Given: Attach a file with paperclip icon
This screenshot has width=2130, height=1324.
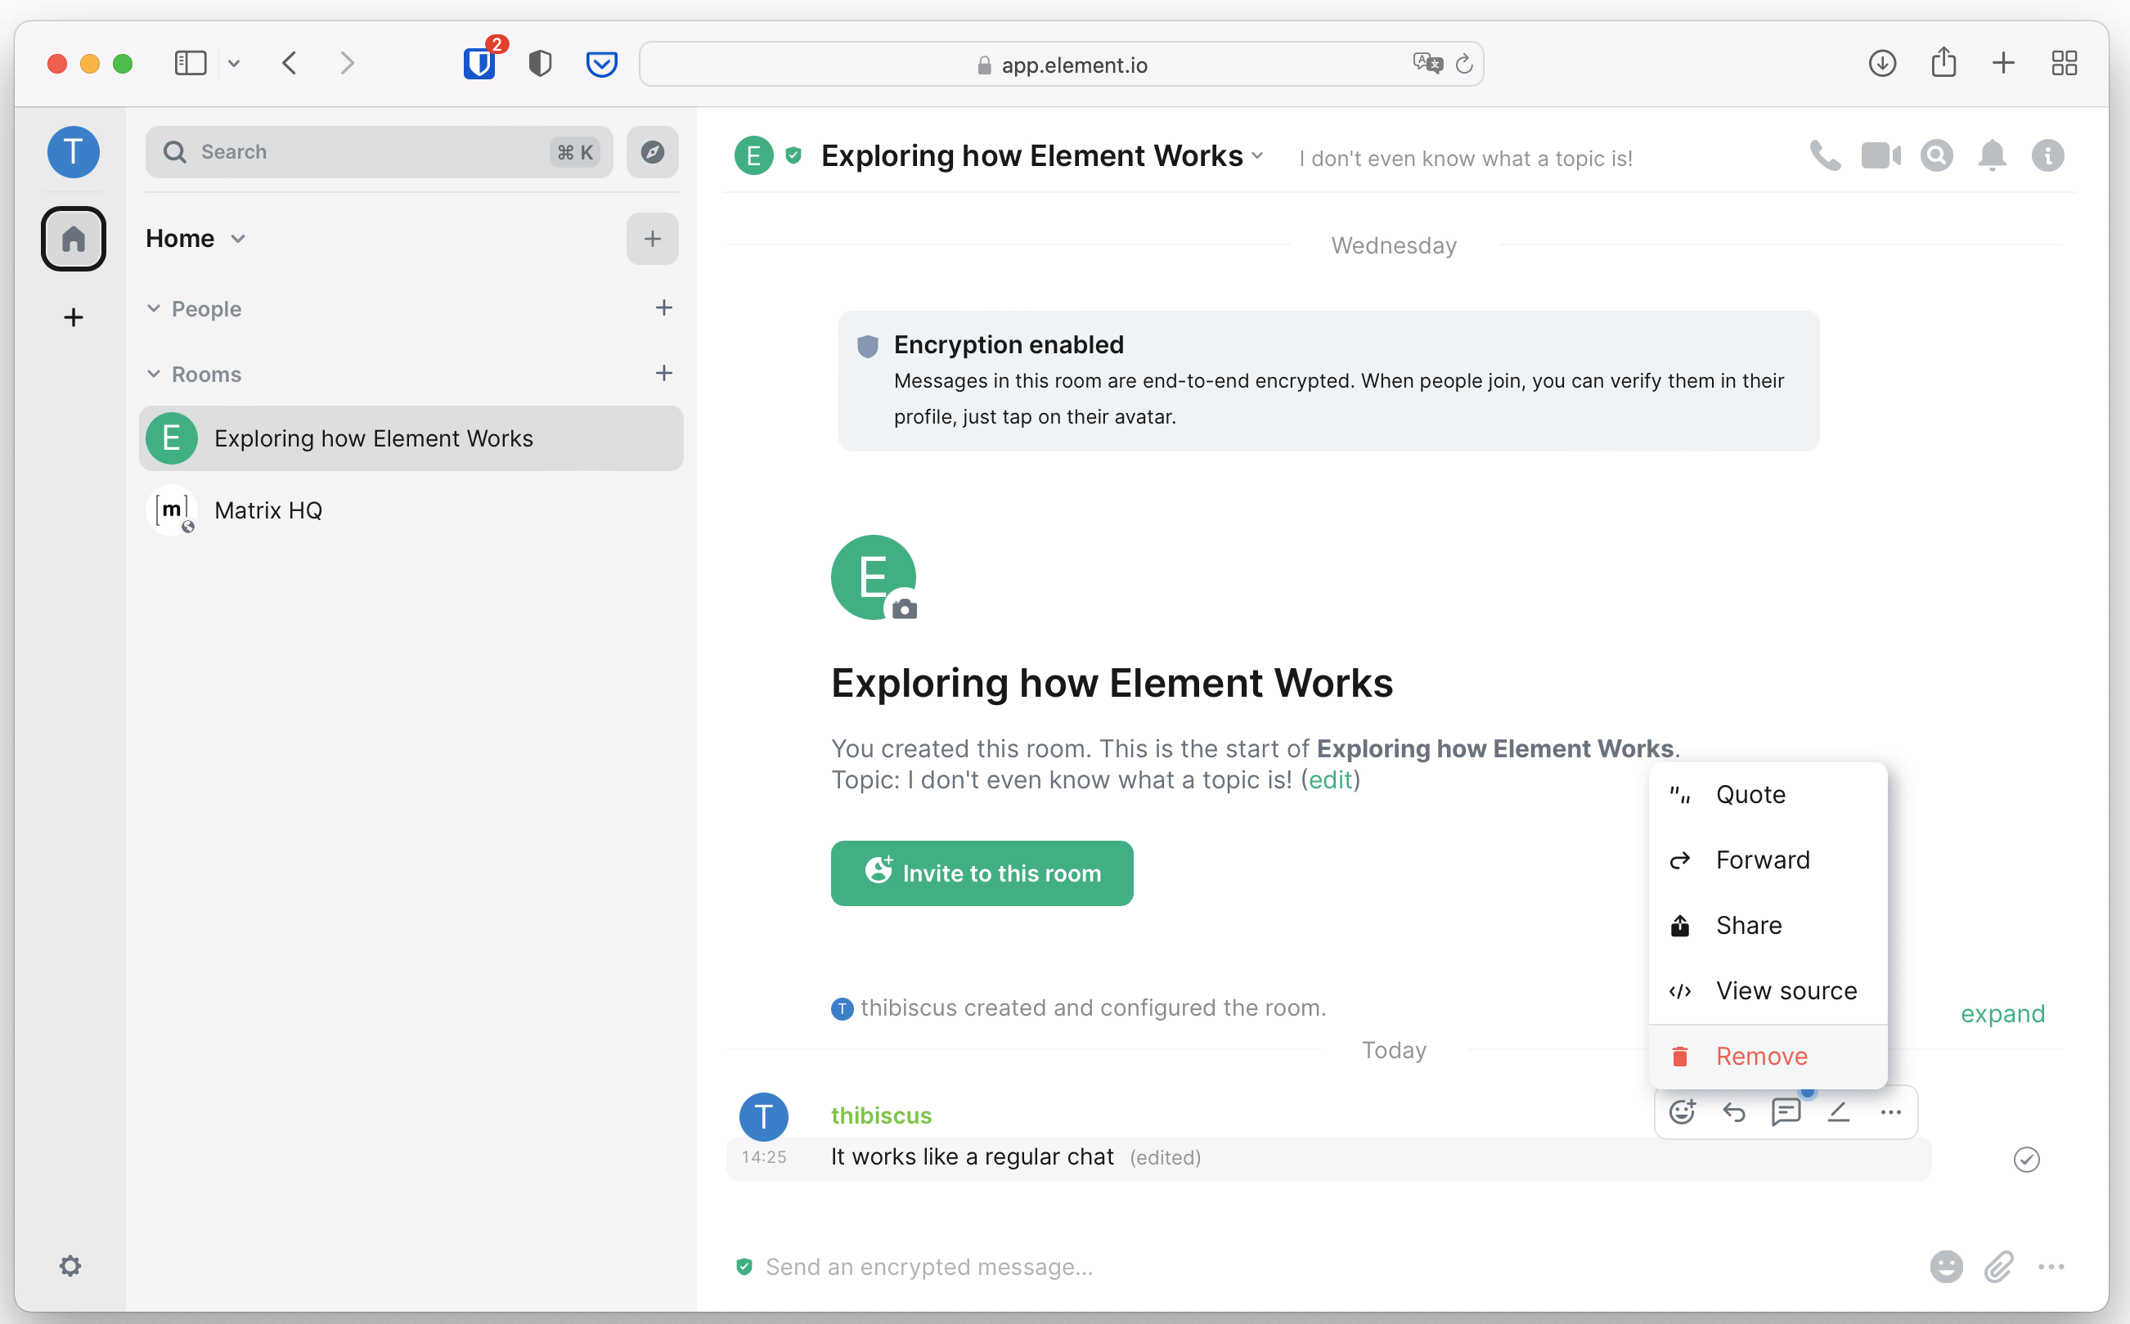Looking at the screenshot, I should pos(1998,1267).
